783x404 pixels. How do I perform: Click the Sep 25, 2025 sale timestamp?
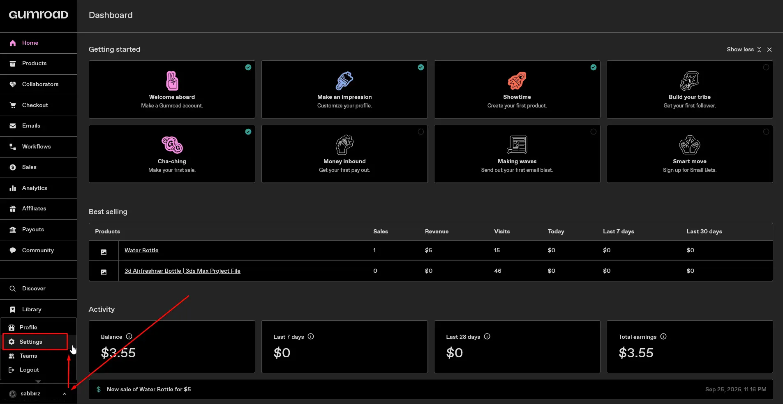tap(736, 389)
